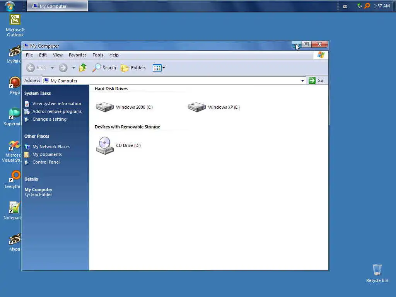The image size is (396, 297).
Task: Click Change a setting link
Action: coord(49,119)
